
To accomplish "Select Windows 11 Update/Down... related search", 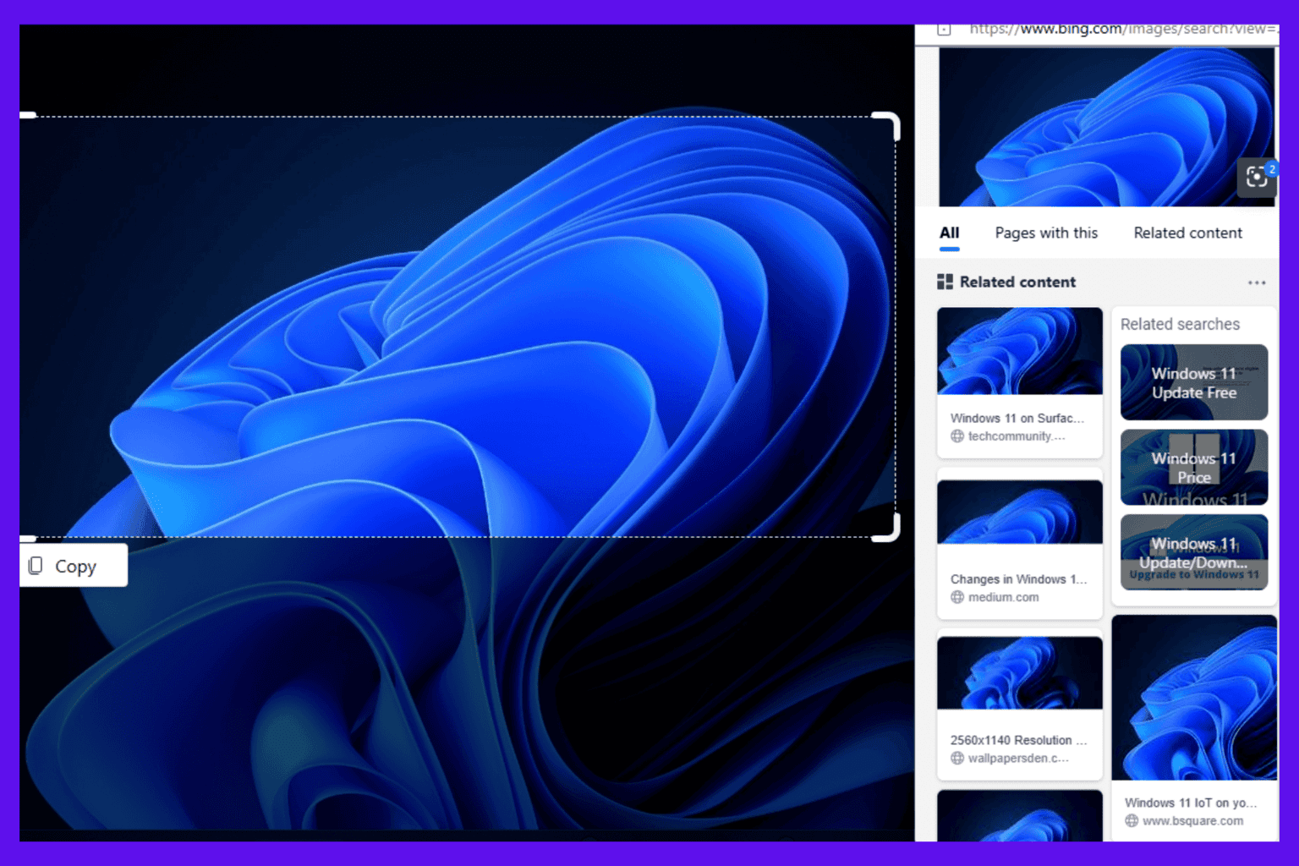I will pos(1193,552).
